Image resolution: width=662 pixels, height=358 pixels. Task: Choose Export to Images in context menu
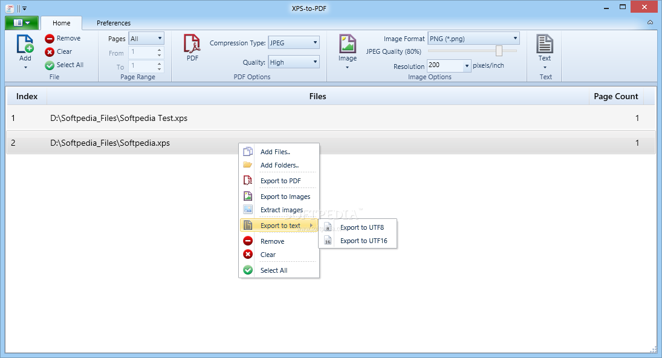[x=279, y=197]
